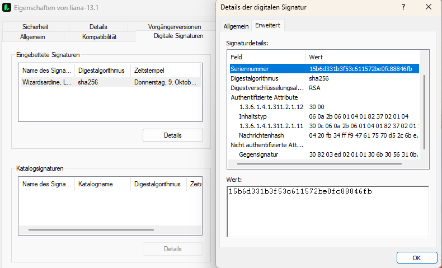Select the Authentifizierte Attribute row
442x268 pixels.
324,97
